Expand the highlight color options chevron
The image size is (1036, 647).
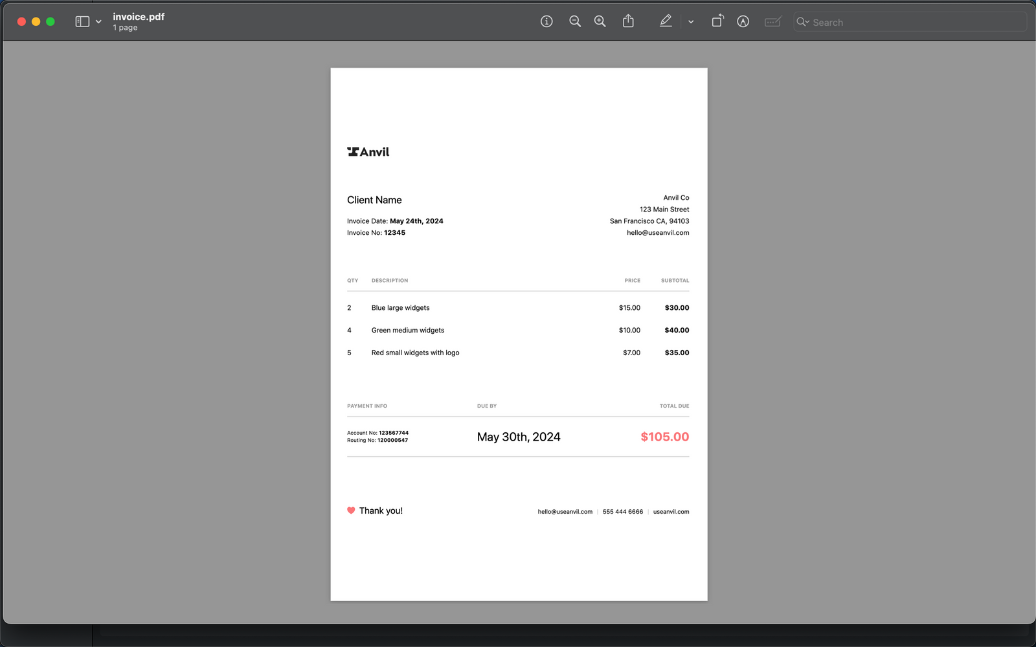[x=691, y=21]
